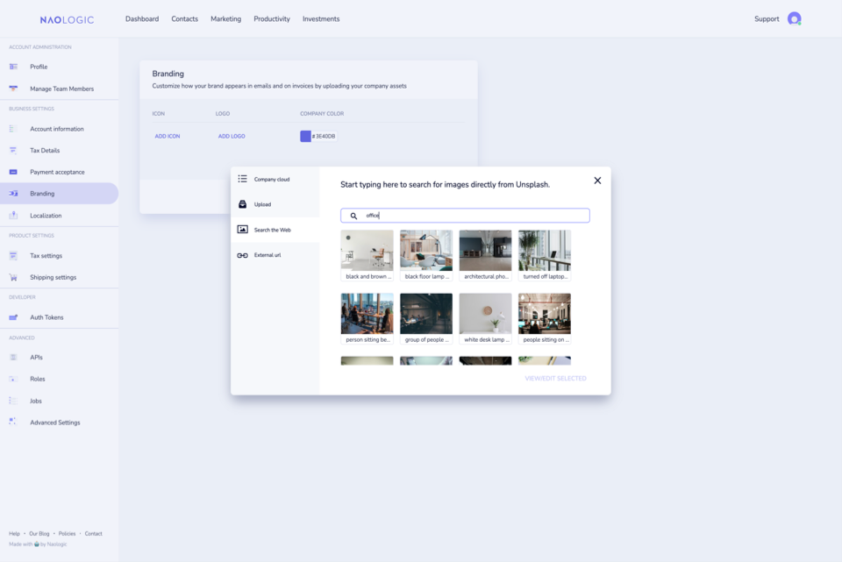Click the Upload drive icon
This screenshot has height=562, width=842.
(243, 204)
